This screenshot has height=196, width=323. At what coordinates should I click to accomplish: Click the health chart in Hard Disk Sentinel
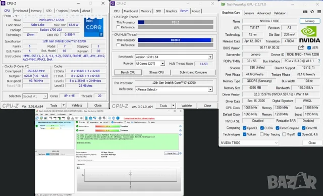pos(130,175)
